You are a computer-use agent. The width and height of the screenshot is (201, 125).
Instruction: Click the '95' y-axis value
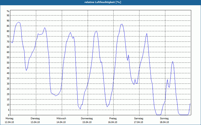point(8,15)
